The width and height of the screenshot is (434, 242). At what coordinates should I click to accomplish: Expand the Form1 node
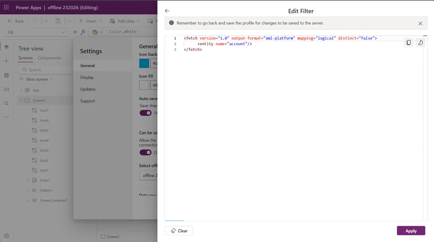tap(28, 180)
